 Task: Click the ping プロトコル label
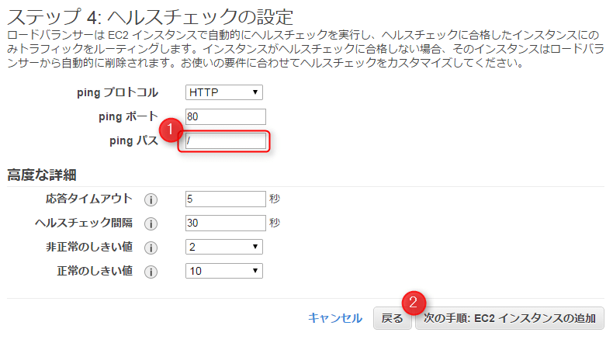tap(117, 93)
